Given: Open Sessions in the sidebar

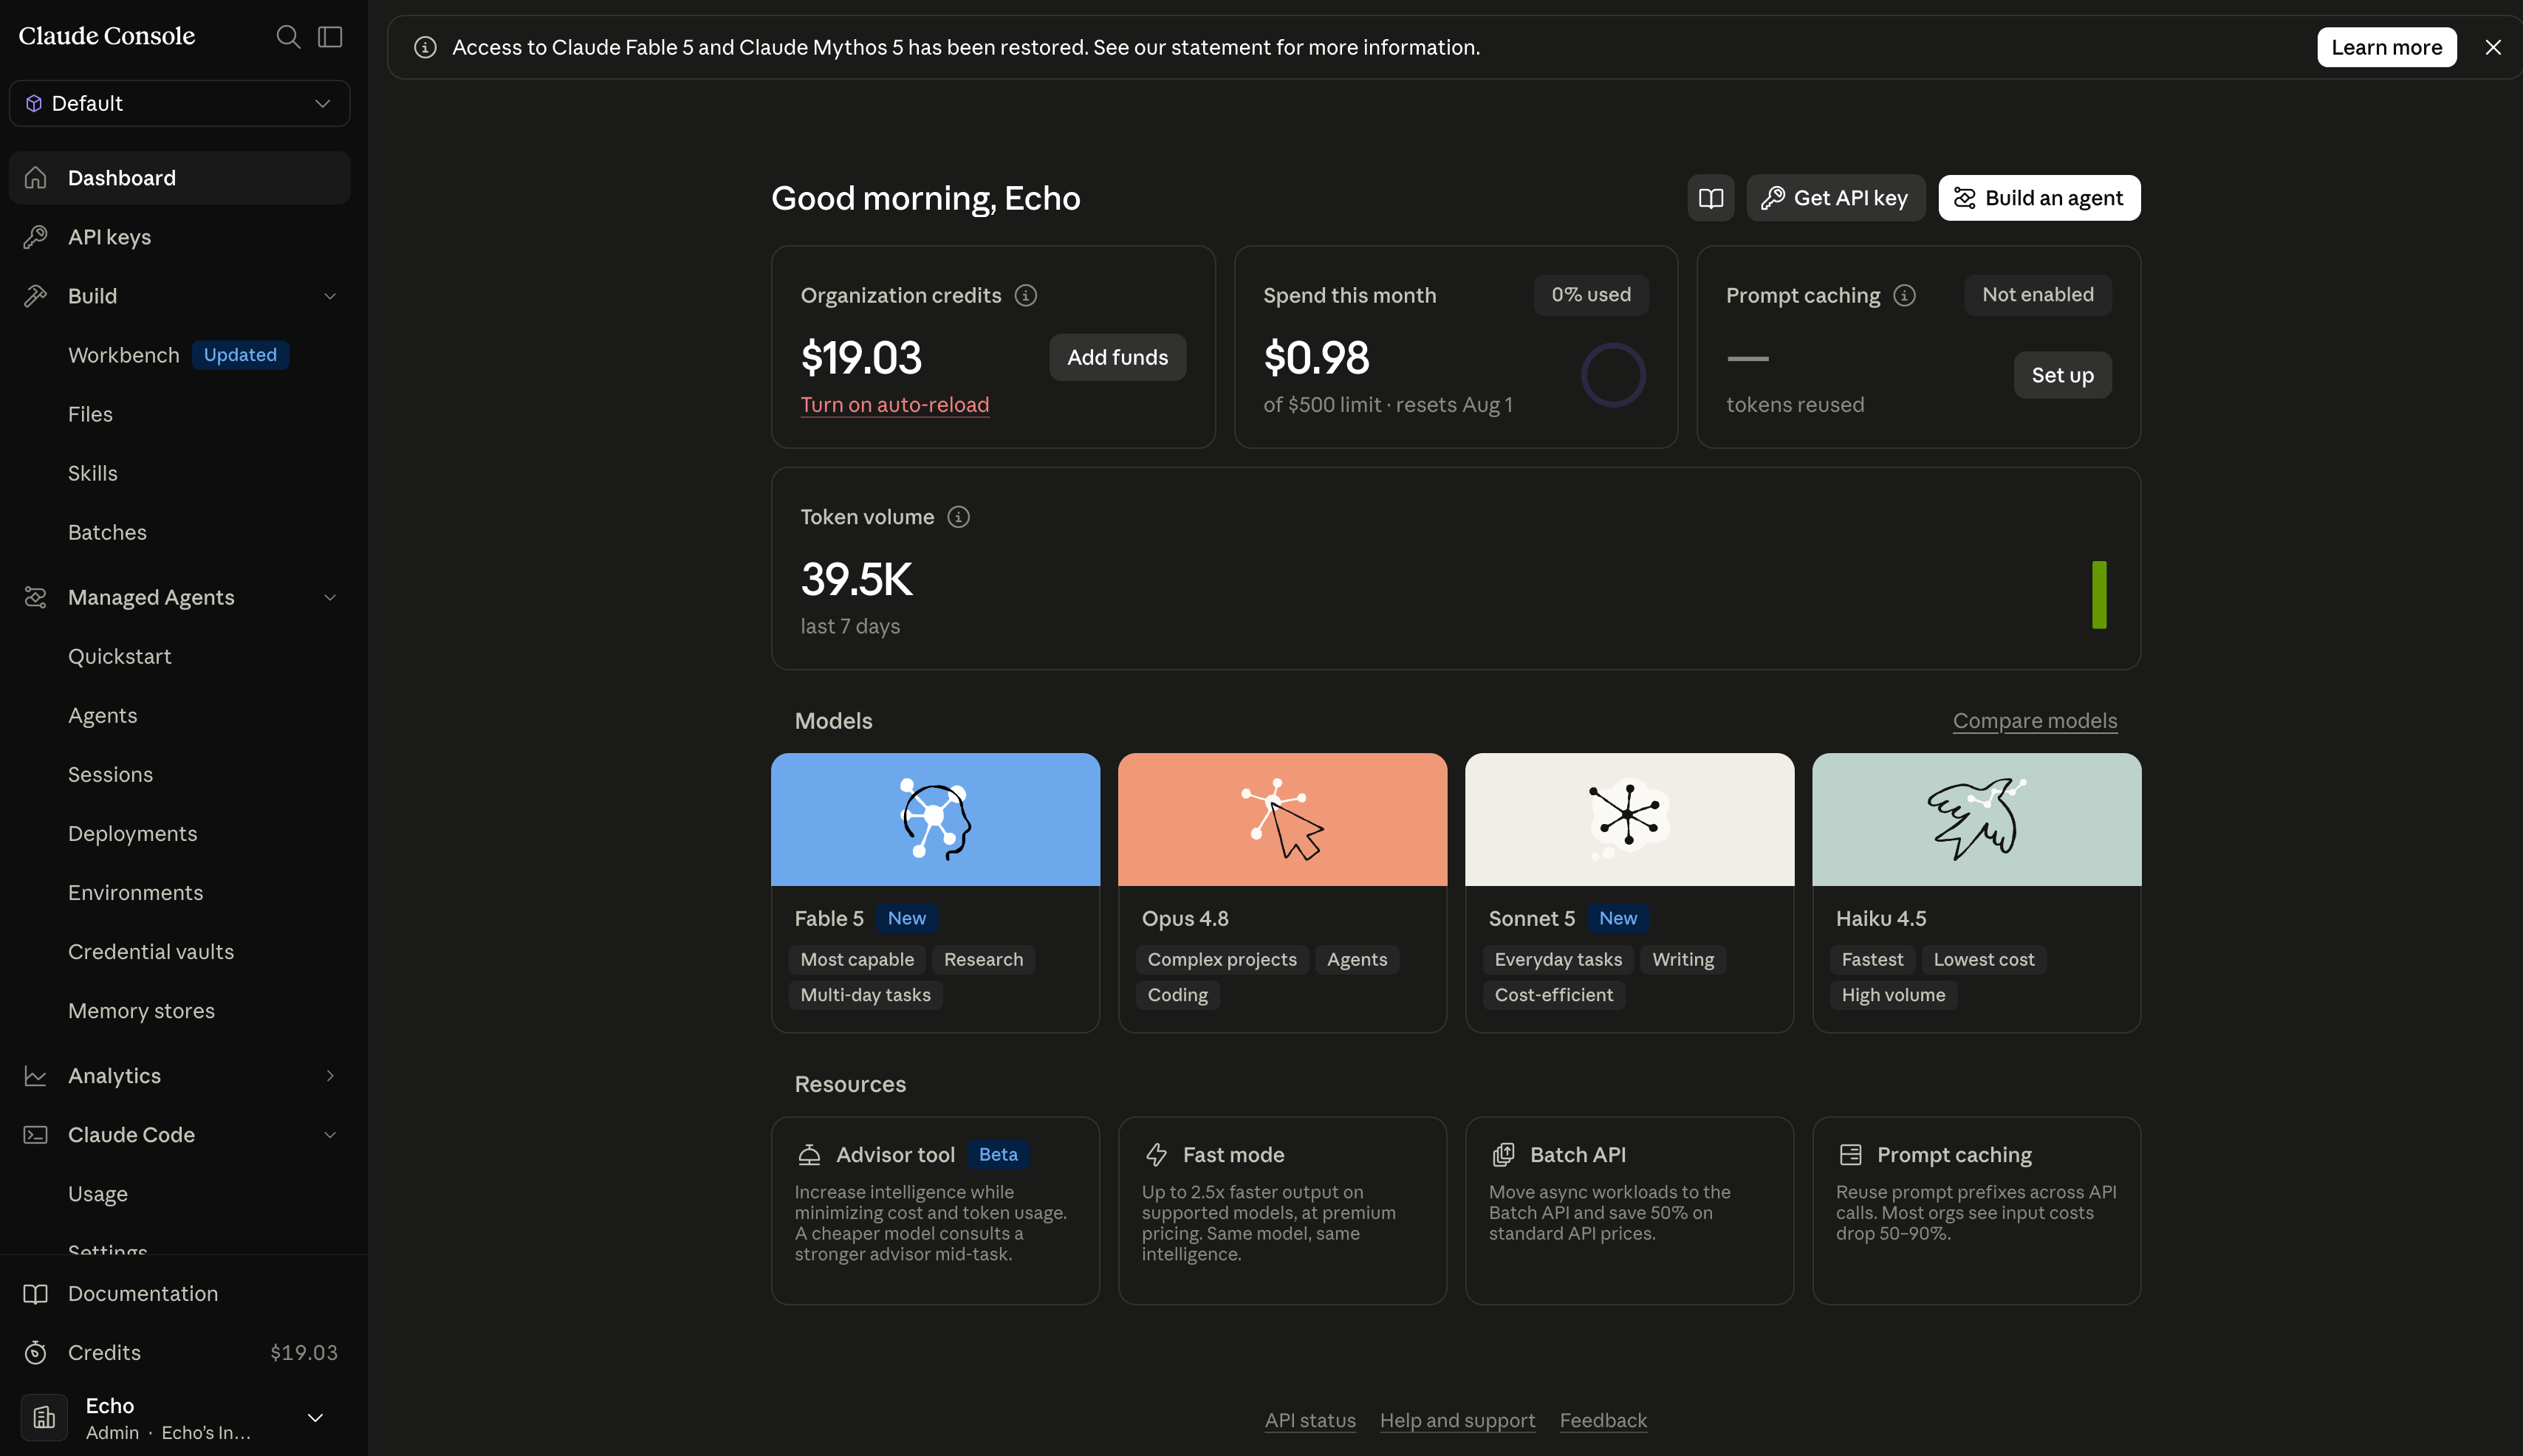Looking at the screenshot, I should (110, 774).
